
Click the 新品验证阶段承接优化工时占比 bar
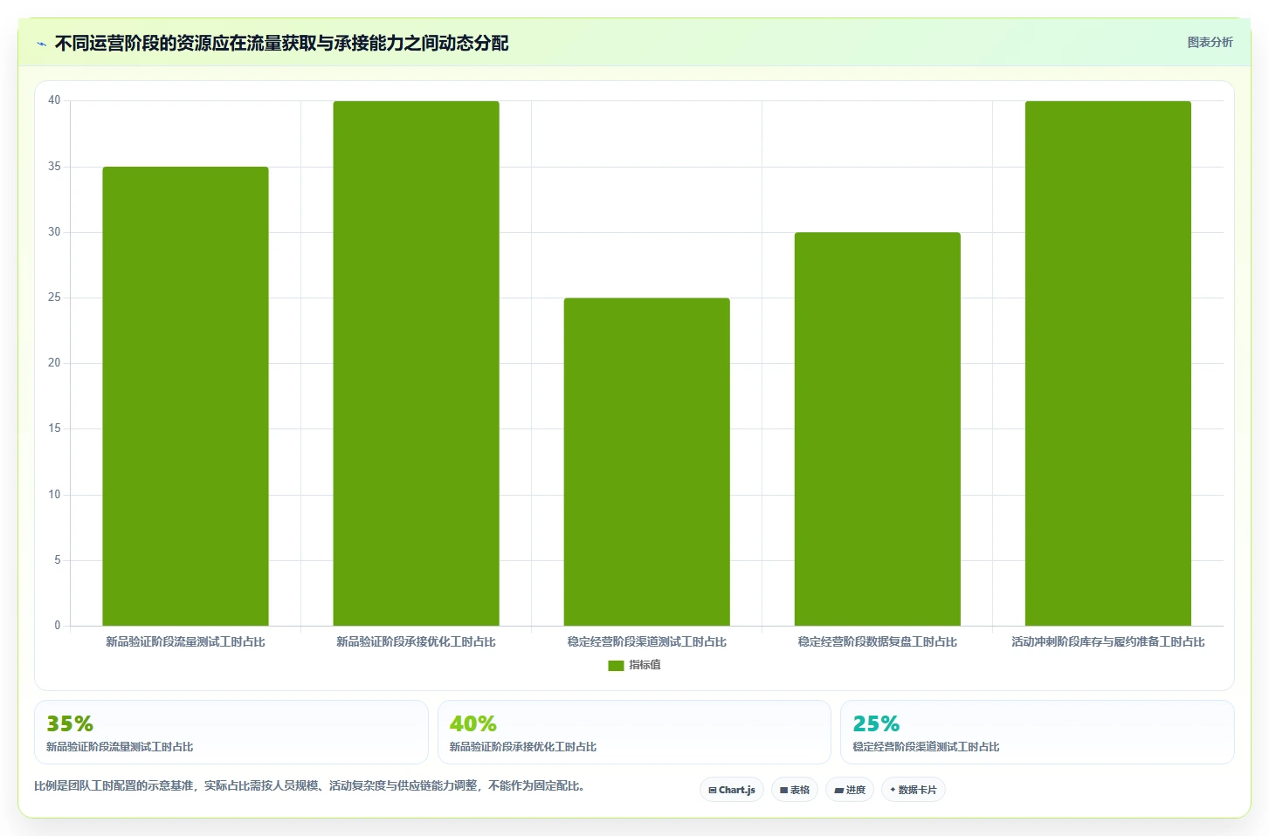[416, 363]
